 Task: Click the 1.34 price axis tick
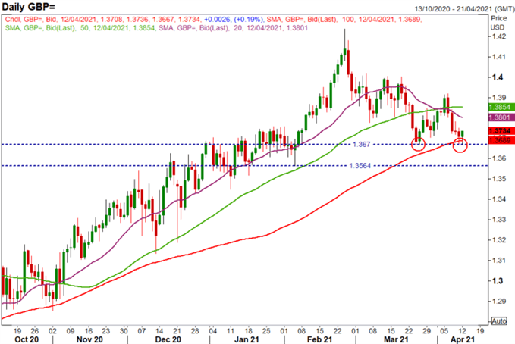[499, 199]
